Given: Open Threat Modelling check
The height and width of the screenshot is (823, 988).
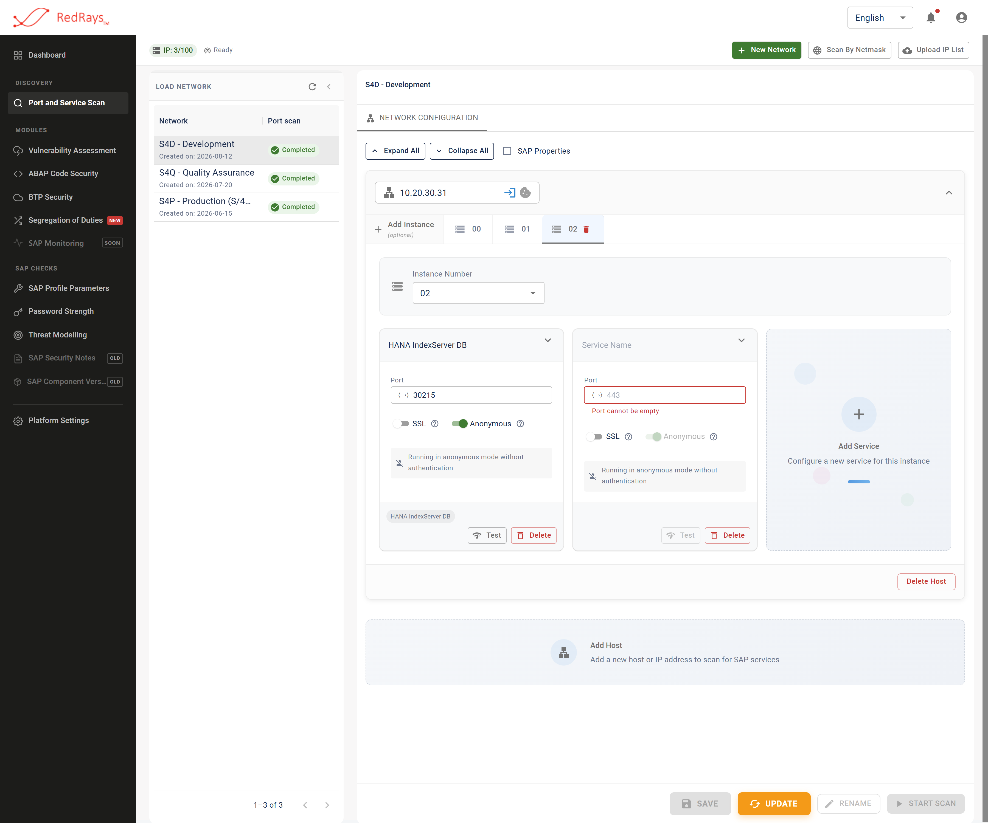Looking at the screenshot, I should tap(68, 335).
